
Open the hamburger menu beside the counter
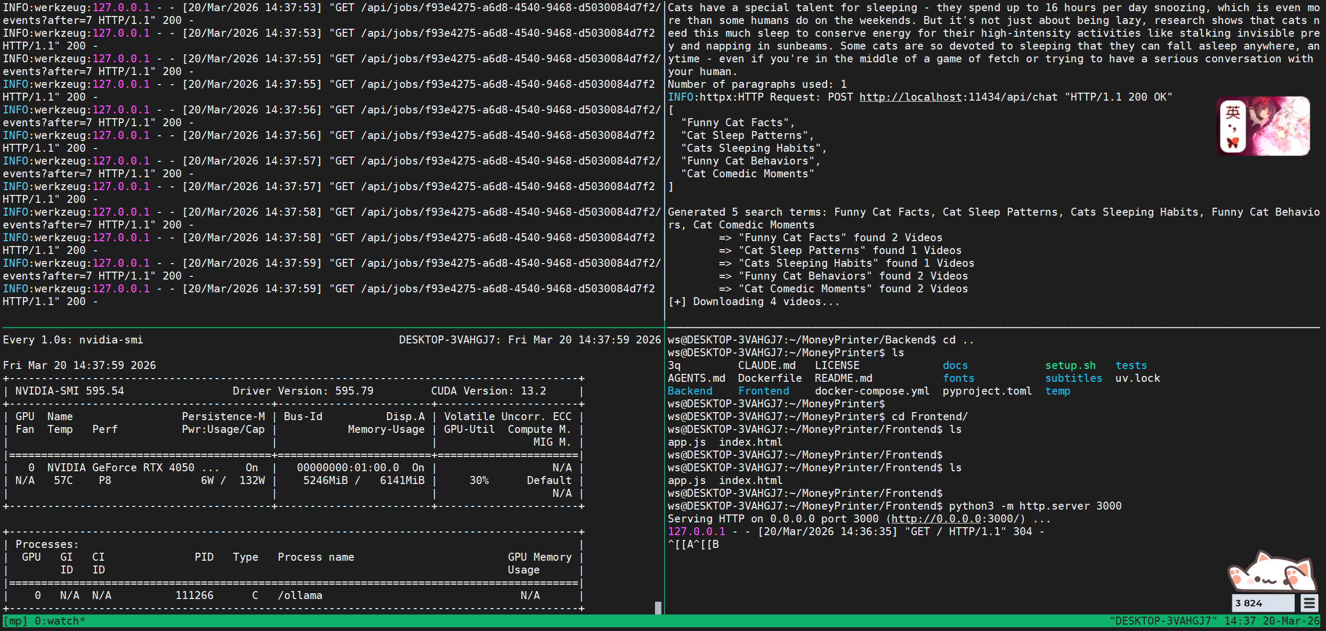point(1309,603)
